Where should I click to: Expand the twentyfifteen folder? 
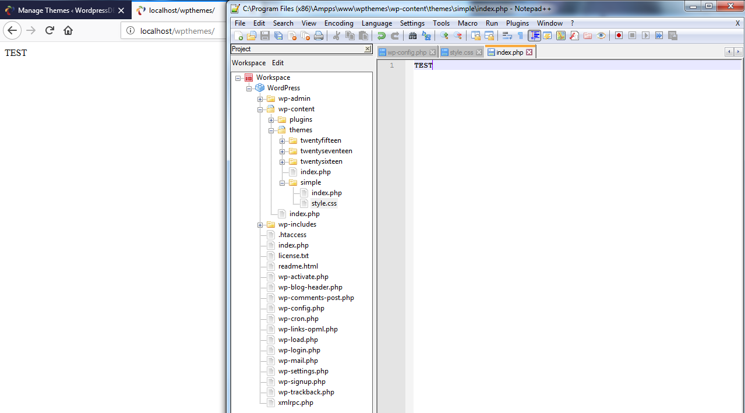282,140
